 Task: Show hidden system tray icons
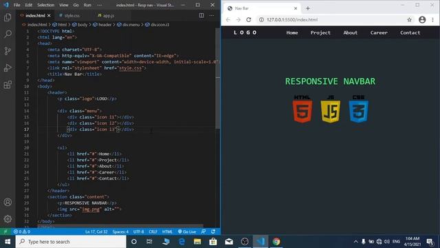355,242
